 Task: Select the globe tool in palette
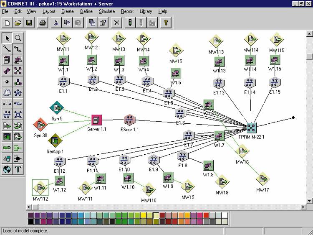point(7,170)
